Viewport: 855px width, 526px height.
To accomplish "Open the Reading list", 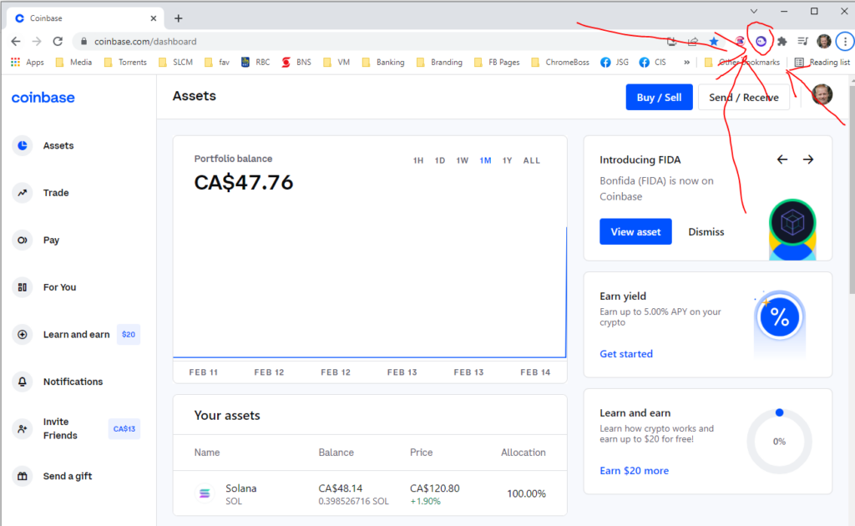I will [x=822, y=62].
